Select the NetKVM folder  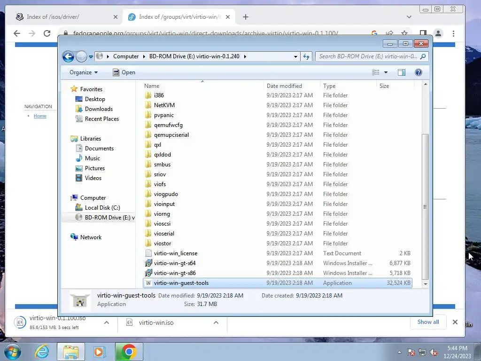164,105
